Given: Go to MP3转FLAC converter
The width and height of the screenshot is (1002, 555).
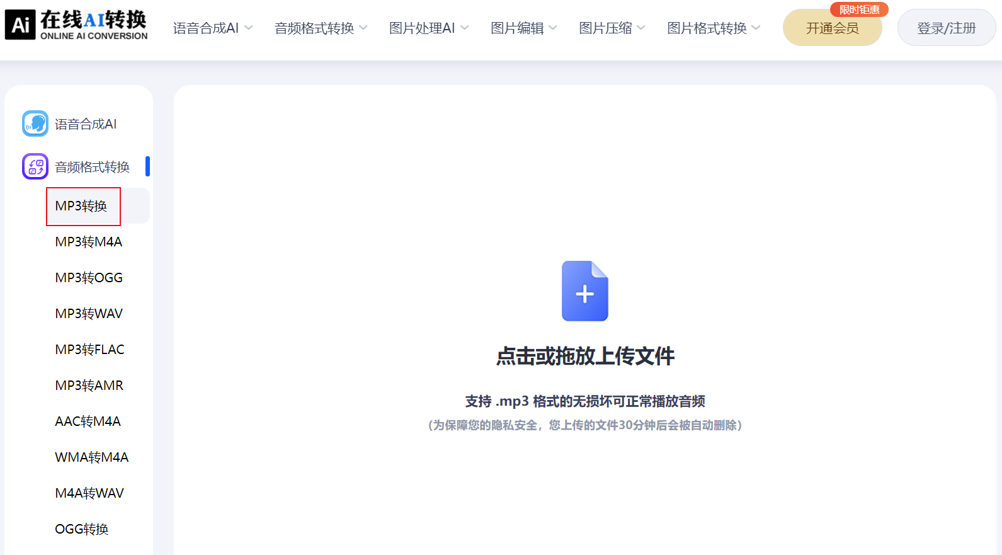Looking at the screenshot, I should pyautogui.click(x=89, y=350).
